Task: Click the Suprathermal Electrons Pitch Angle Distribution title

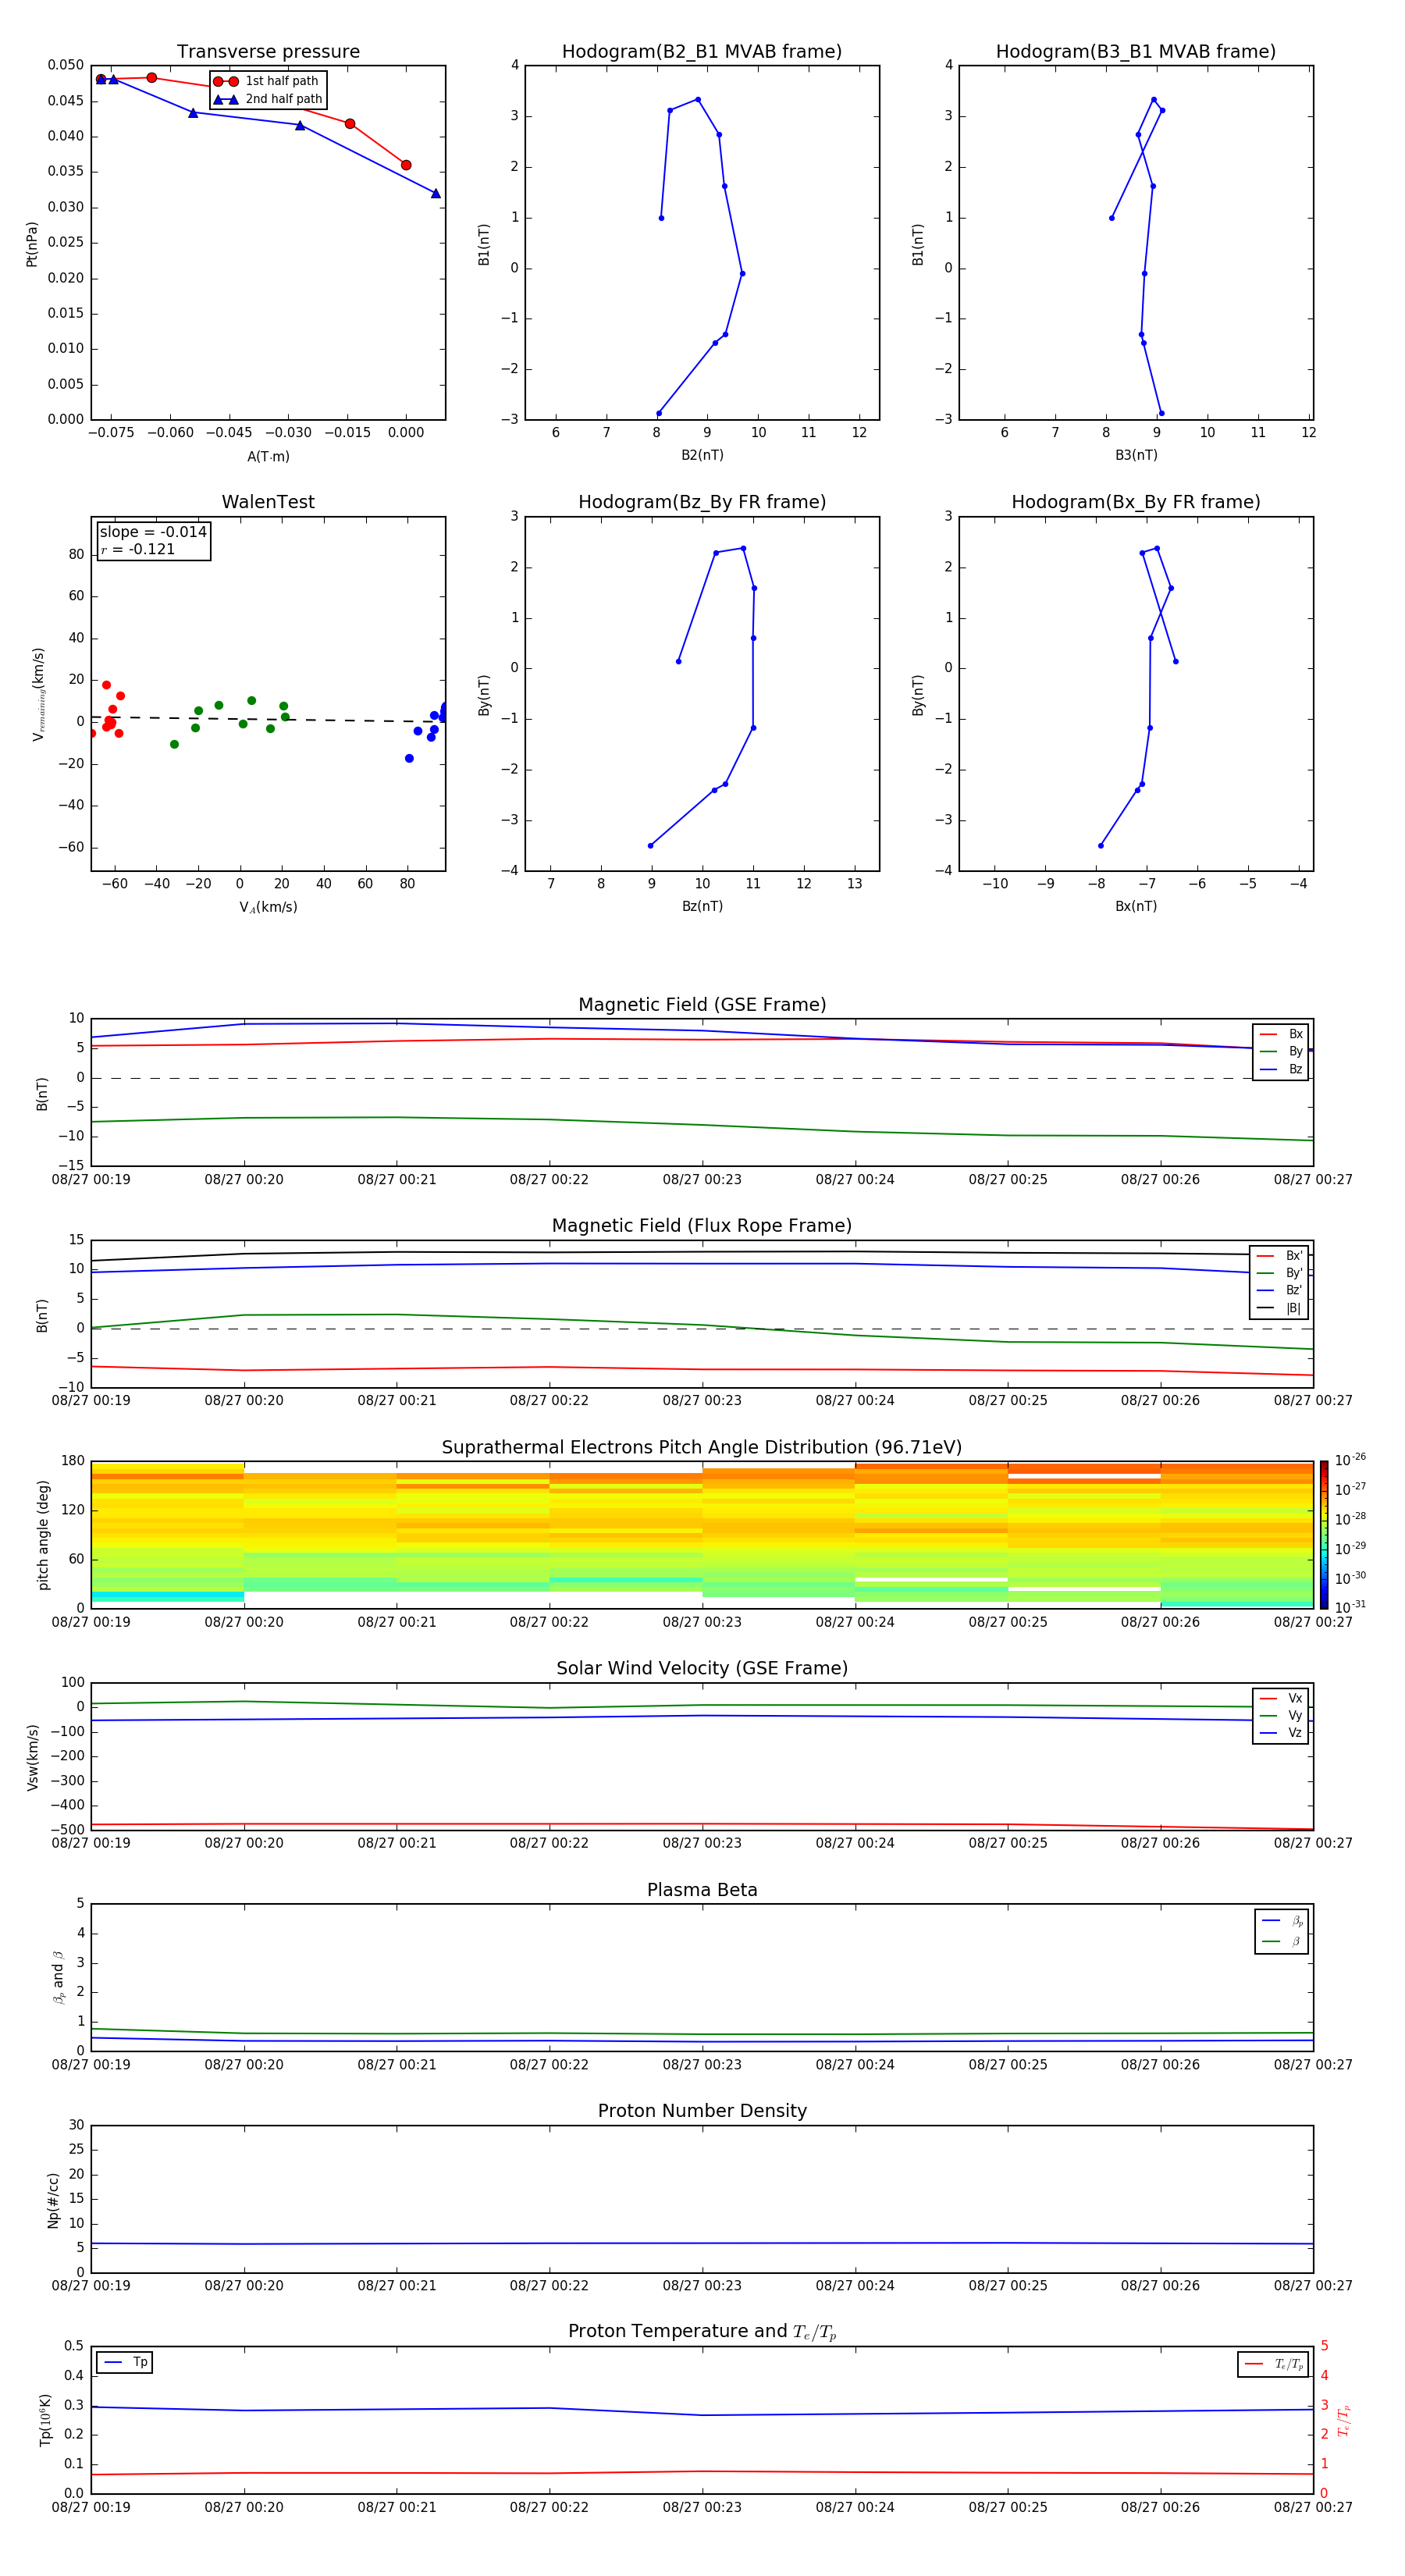Action: click(702, 1448)
